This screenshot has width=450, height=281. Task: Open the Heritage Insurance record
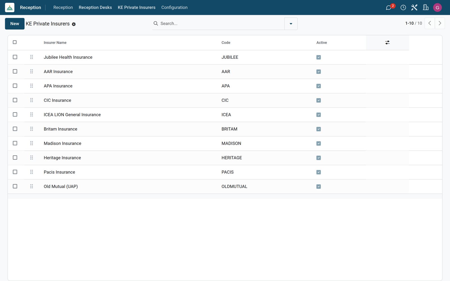click(x=62, y=158)
